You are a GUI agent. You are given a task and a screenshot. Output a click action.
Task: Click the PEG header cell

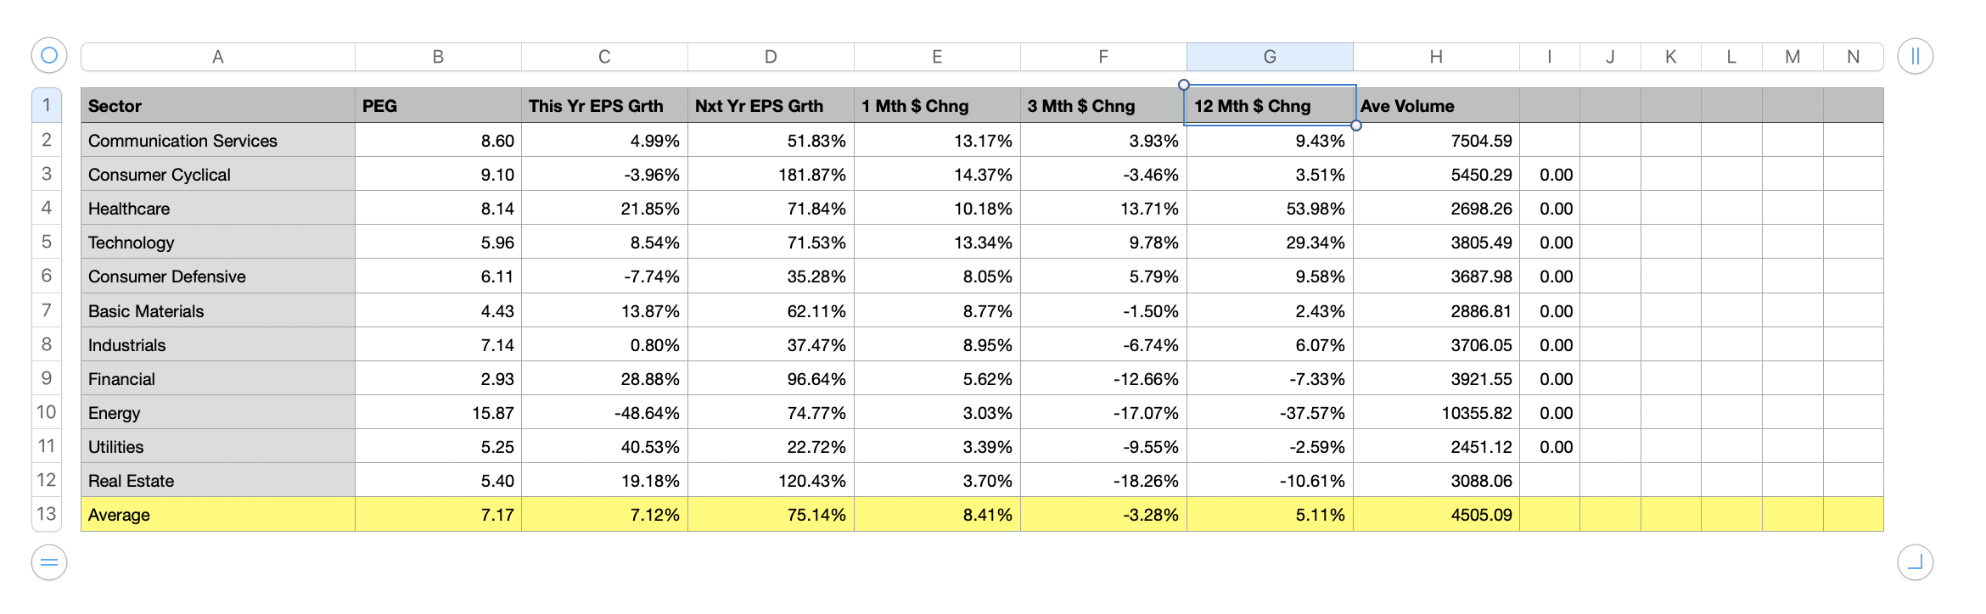[438, 106]
